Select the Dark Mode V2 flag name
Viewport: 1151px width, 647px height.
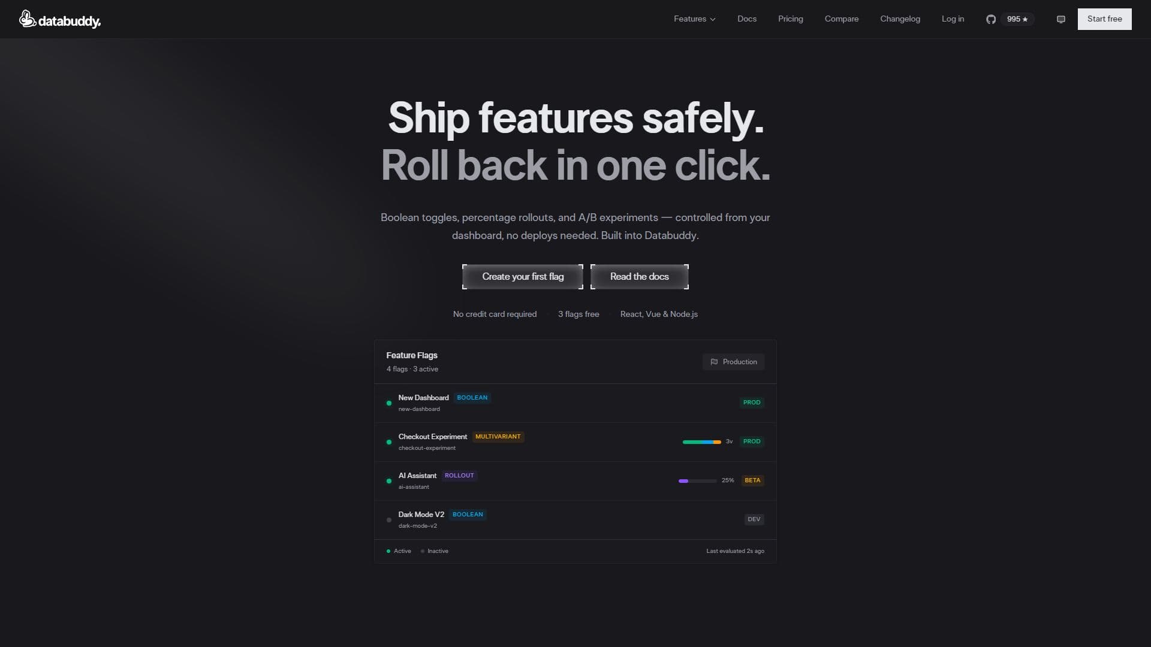(421, 515)
